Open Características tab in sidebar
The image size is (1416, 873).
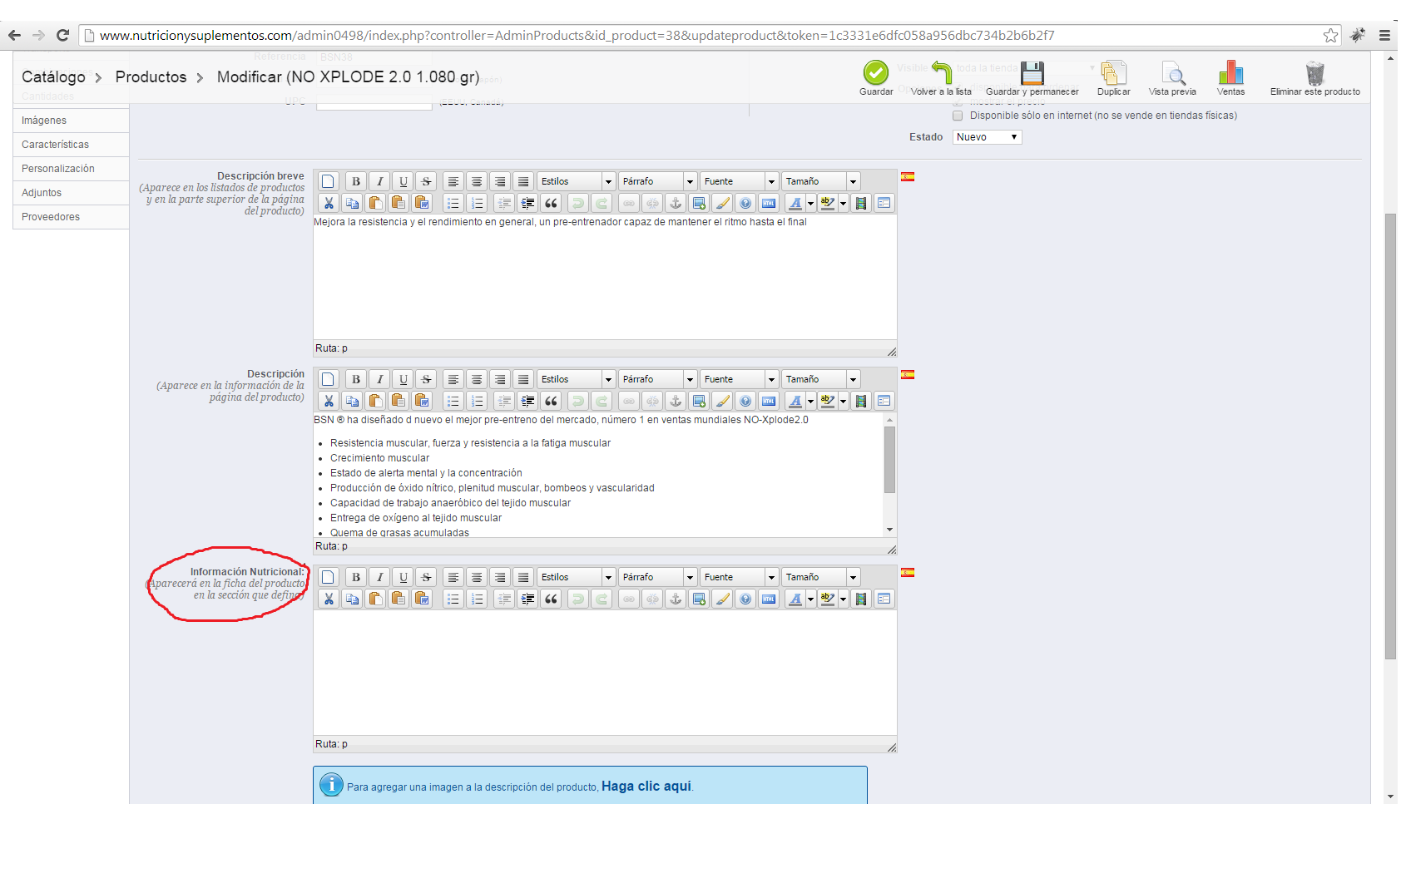point(71,145)
